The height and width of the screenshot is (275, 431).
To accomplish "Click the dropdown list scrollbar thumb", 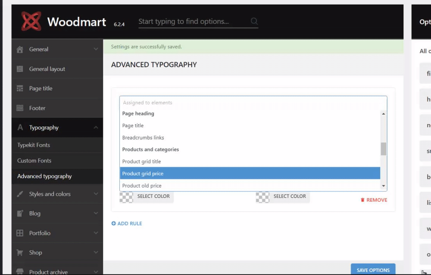I will point(384,149).
